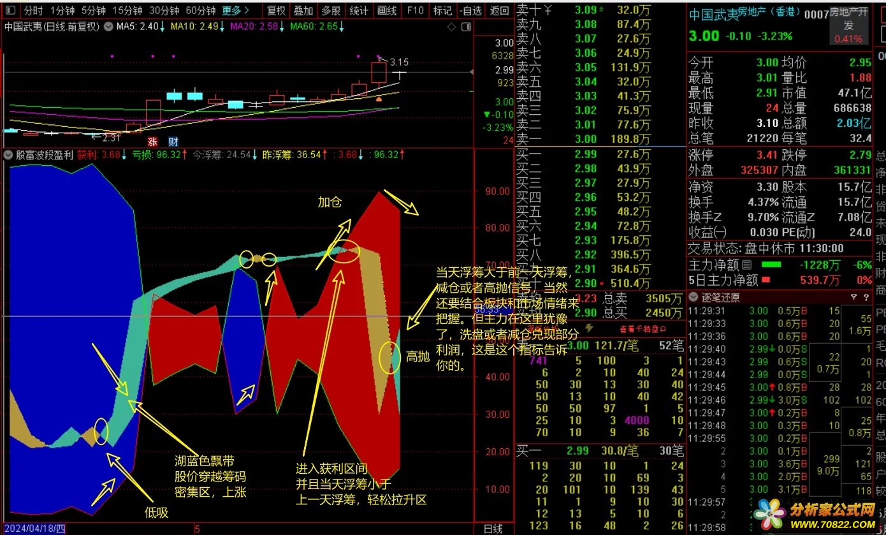The image size is (886, 535).
Task: Click the purple 741 order quantity cell
Action: click(538, 360)
